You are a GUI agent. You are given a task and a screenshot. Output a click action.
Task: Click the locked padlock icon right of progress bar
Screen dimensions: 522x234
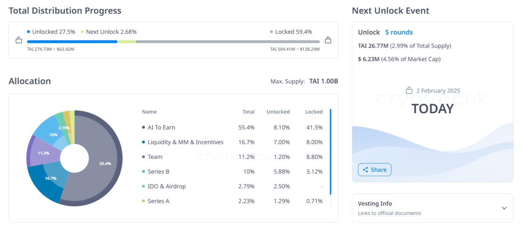point(328,40)
